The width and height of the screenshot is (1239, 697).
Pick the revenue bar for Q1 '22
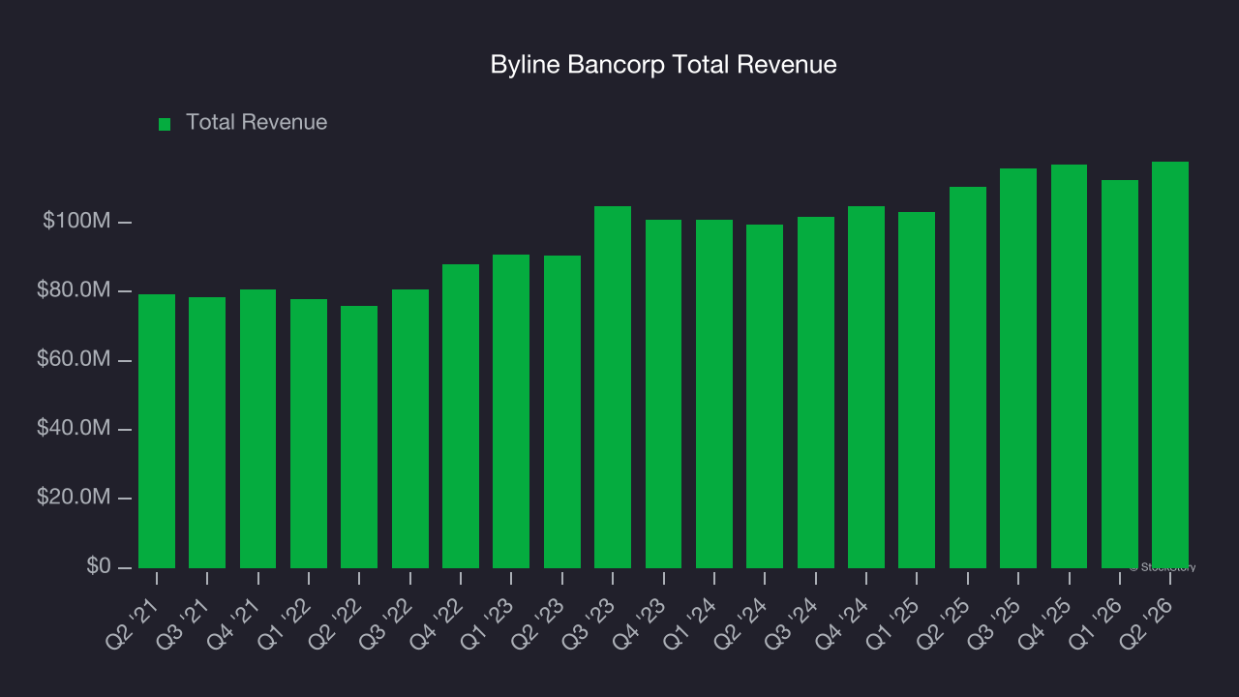coord(309,433)
